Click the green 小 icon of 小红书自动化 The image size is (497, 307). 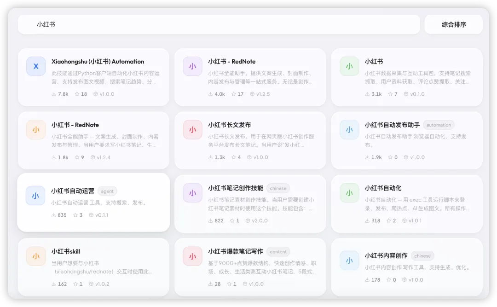349,193
